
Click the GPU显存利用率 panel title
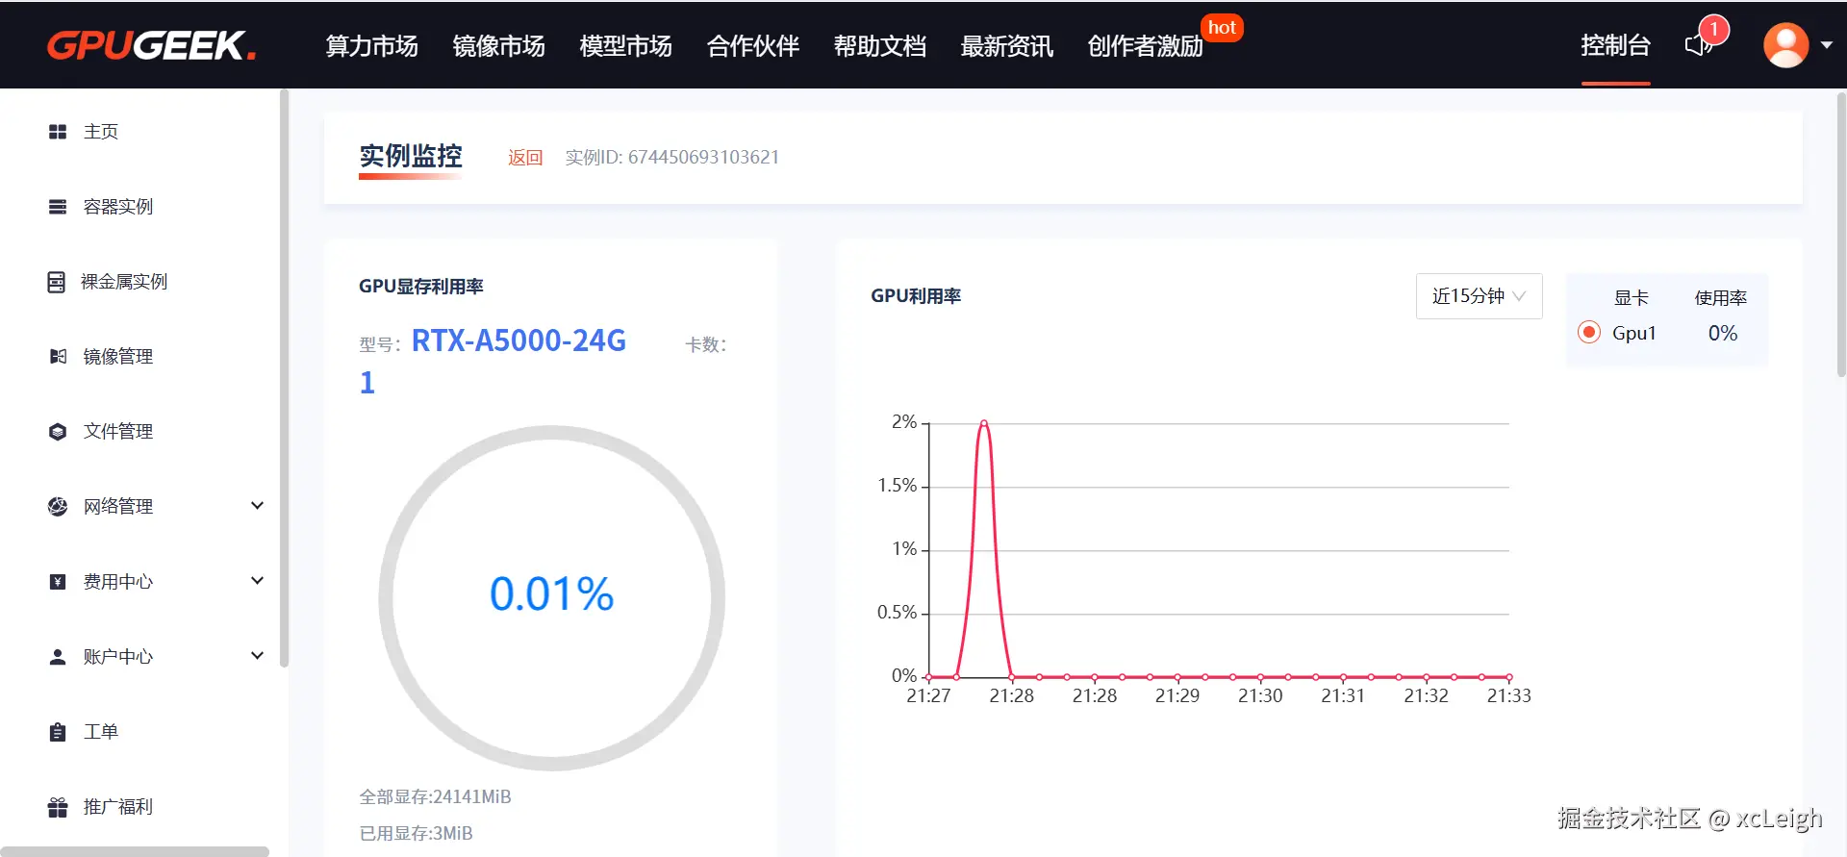421,287
